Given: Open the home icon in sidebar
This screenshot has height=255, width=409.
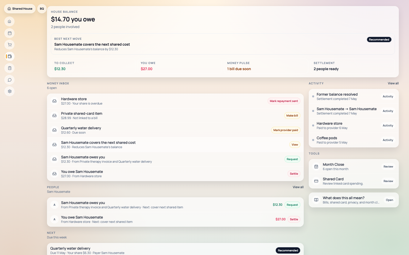Looking at the screenshot, I should [x=9, y=21].
